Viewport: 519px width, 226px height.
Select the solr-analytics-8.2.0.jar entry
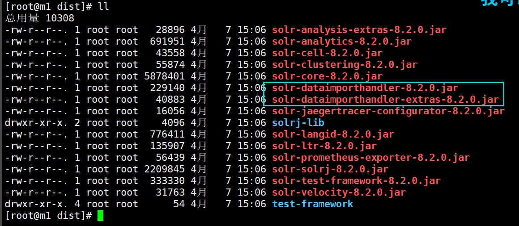pyautogui.click(x=341, y=42)
